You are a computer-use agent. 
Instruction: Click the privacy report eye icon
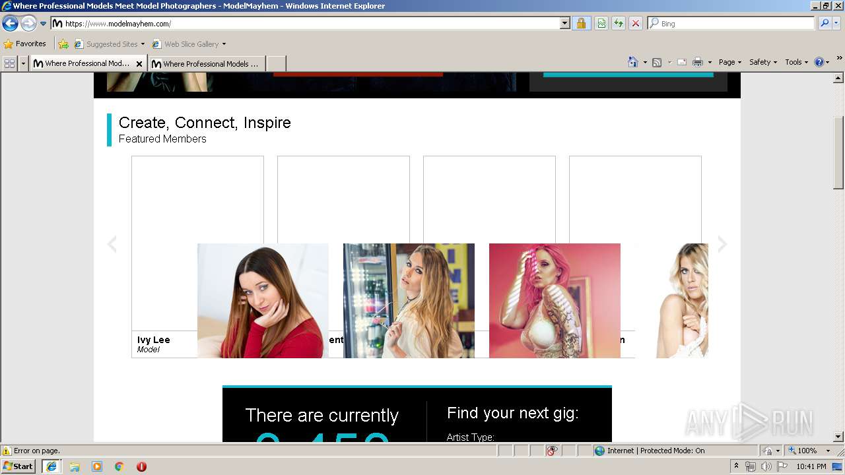coord(552,451)
